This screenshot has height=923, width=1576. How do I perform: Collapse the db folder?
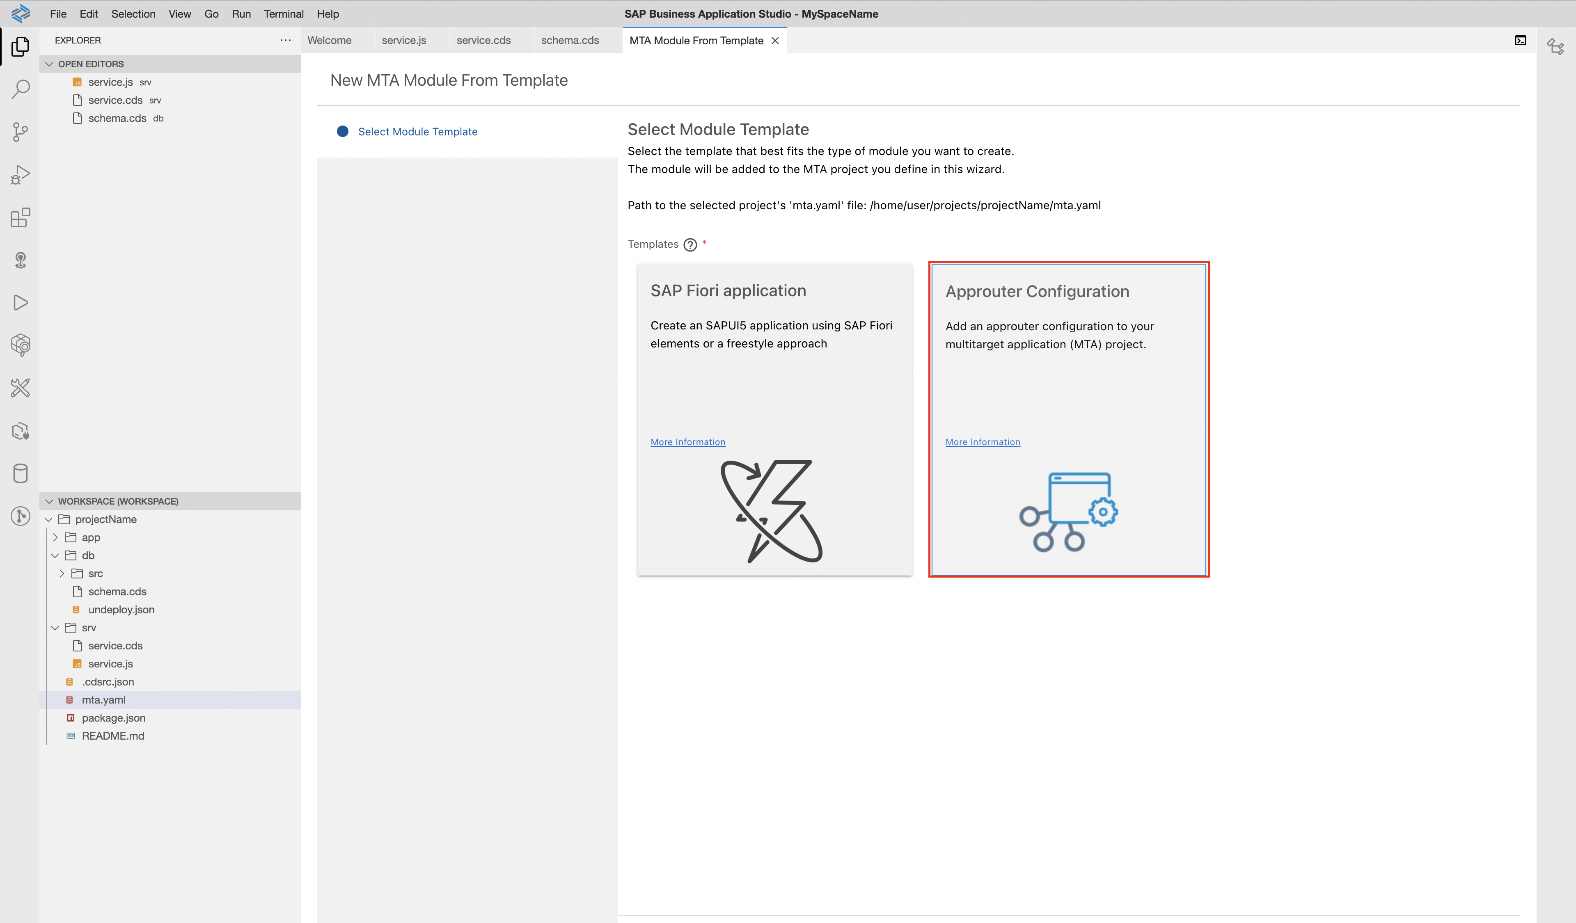point(170,555)
